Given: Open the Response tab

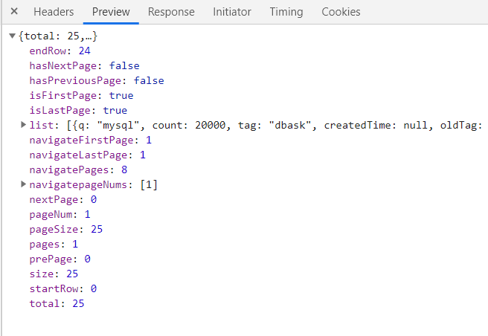Looking at the screenshot, I should 171,12.
